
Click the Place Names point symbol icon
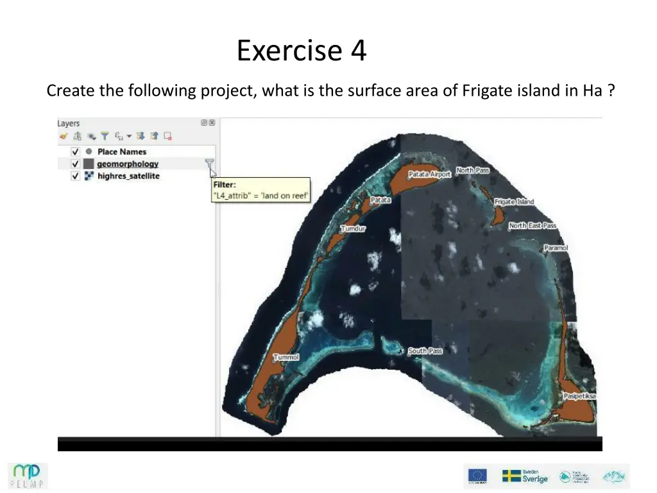tap(89, 151)
